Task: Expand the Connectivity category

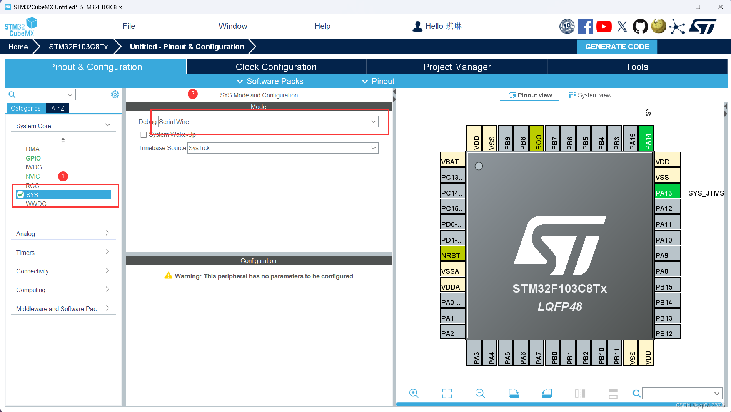Action: coord(63,271)
